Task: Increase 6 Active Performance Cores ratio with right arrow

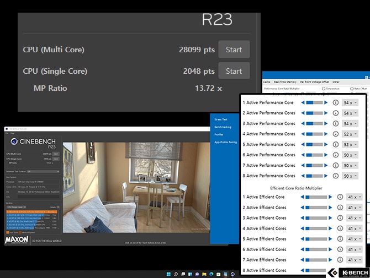Action: click(x=326, y=155)
